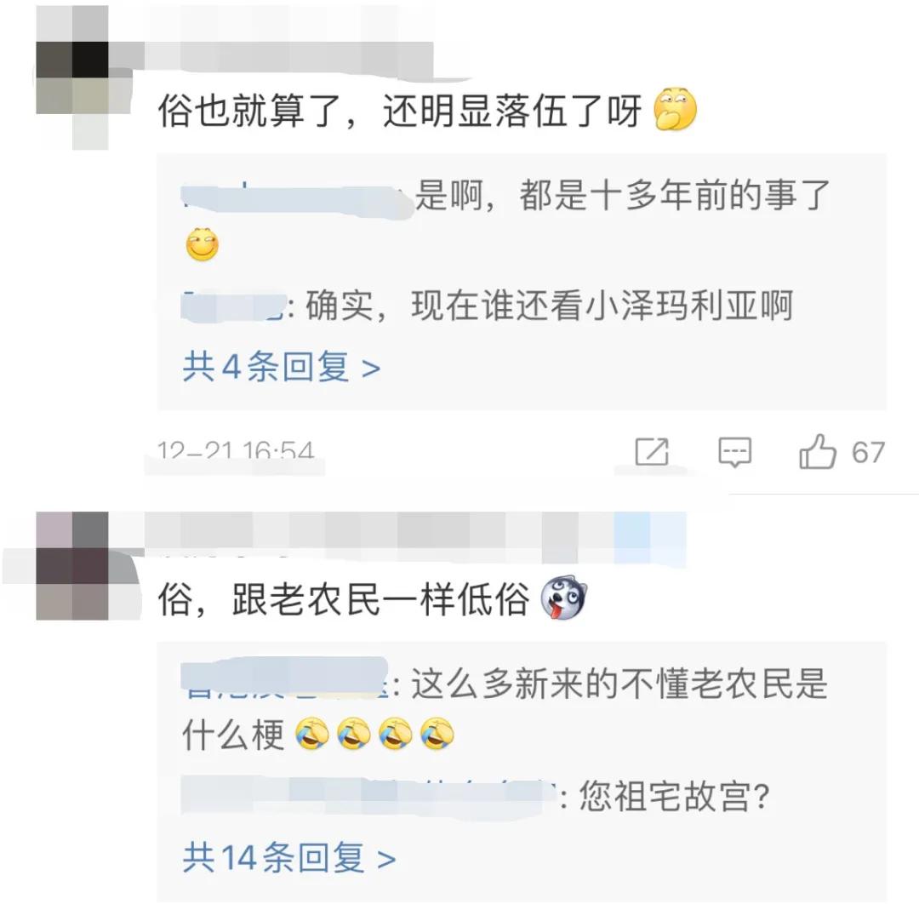Expand 共14条回复 replies thread
This screenshot has width=919, height=904.
coord(289,857)
